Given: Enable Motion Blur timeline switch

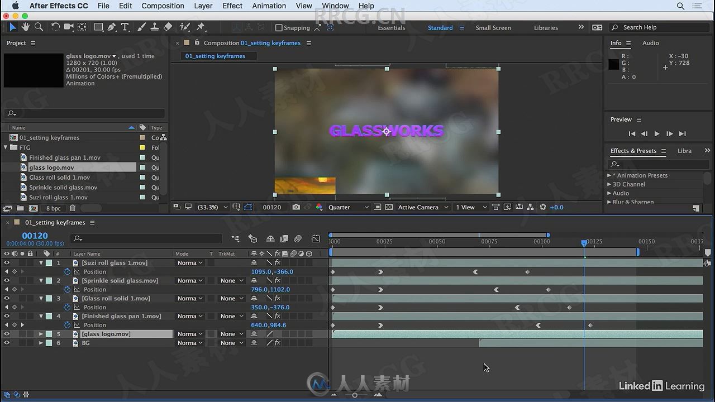Looking at the screenshot, I should pos(298,238).
